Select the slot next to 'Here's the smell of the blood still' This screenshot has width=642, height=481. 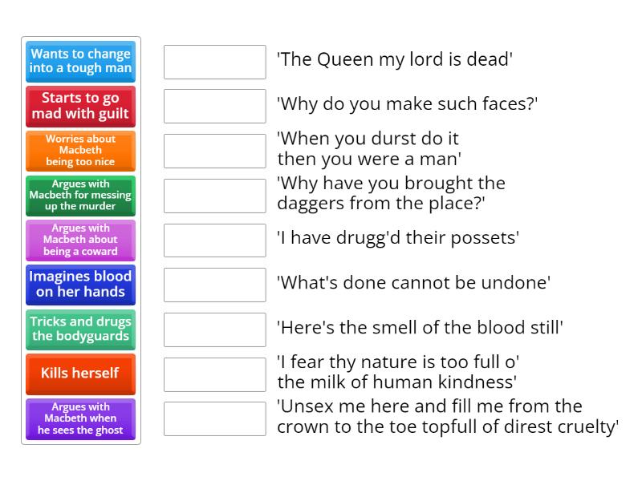point(213,328)
